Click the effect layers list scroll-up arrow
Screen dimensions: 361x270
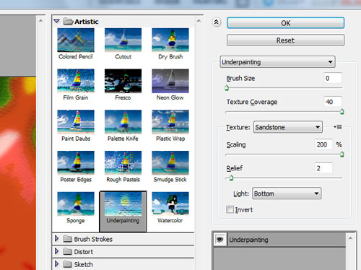[x=350, y=238]
